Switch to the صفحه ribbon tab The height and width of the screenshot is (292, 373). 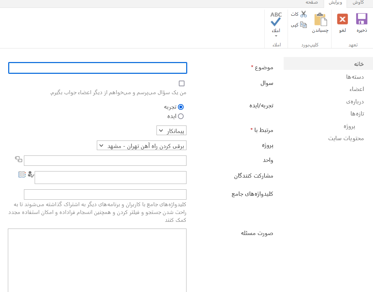(312, 2)
